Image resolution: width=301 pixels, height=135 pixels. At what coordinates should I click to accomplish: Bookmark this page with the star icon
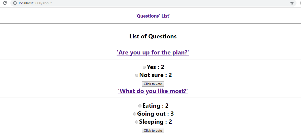point(292,3)
